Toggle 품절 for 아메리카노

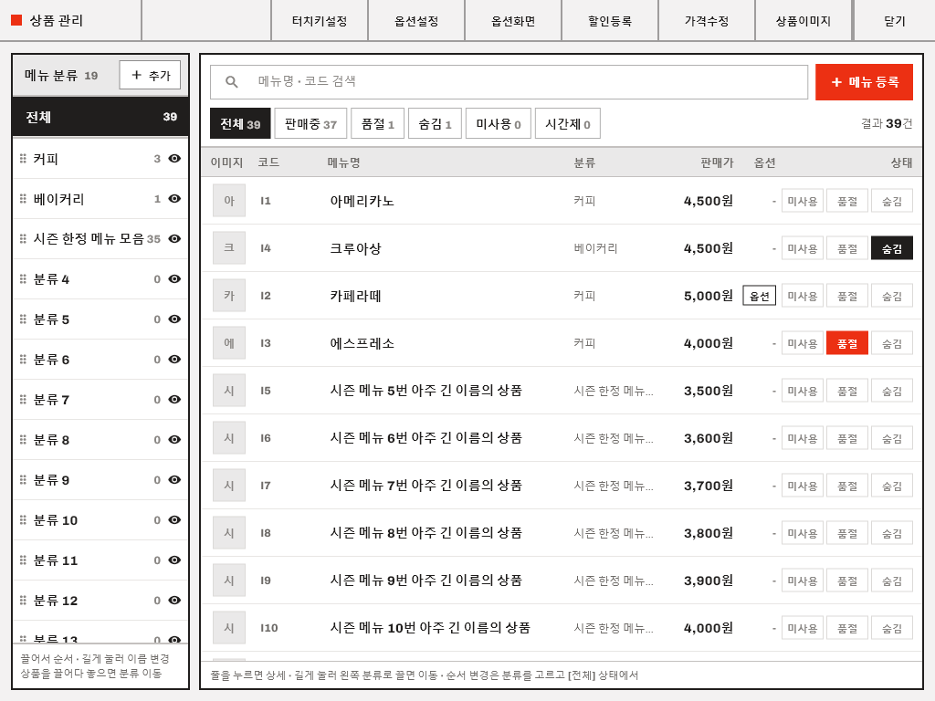coord(846,201)
